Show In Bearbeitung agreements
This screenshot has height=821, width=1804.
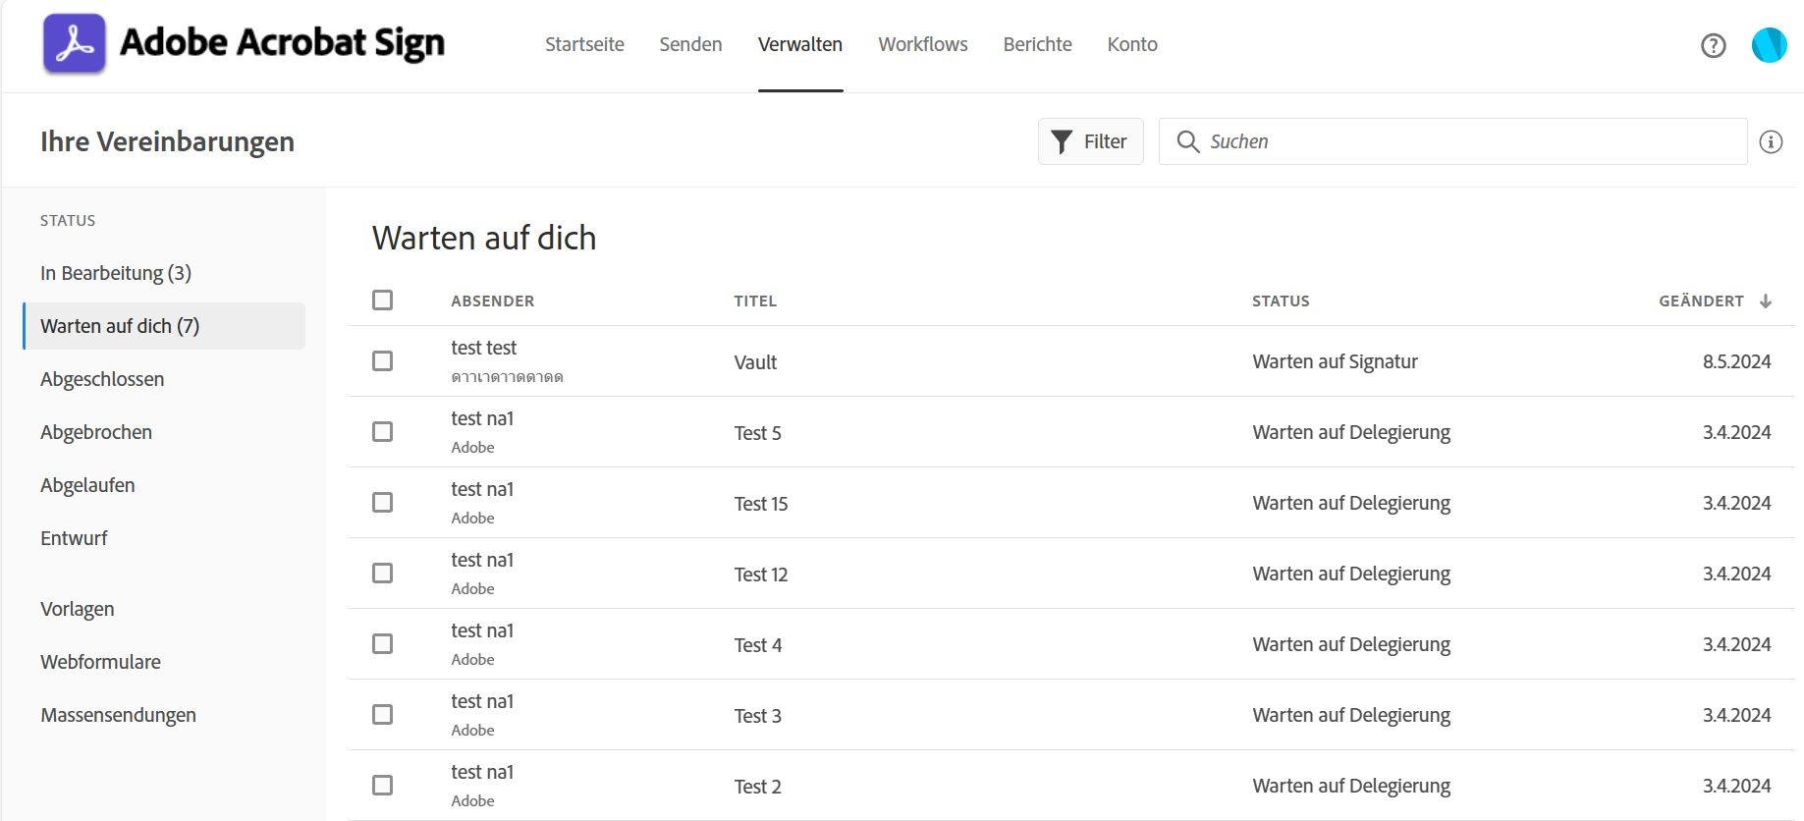(x=116, y=273)
